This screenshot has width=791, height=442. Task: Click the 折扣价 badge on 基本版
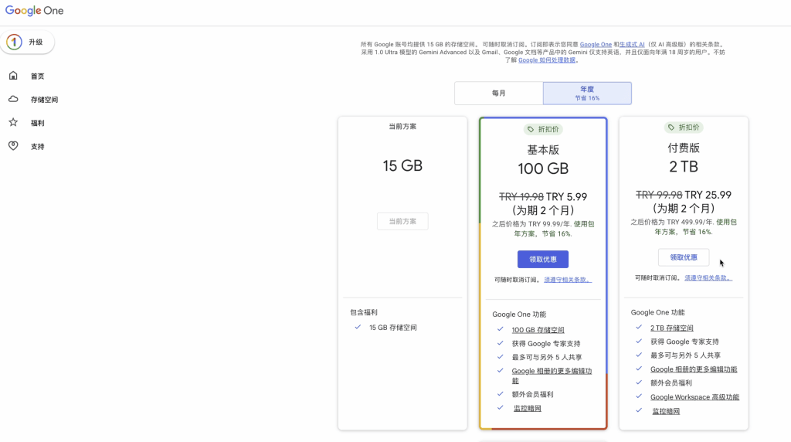click(543, 129)
